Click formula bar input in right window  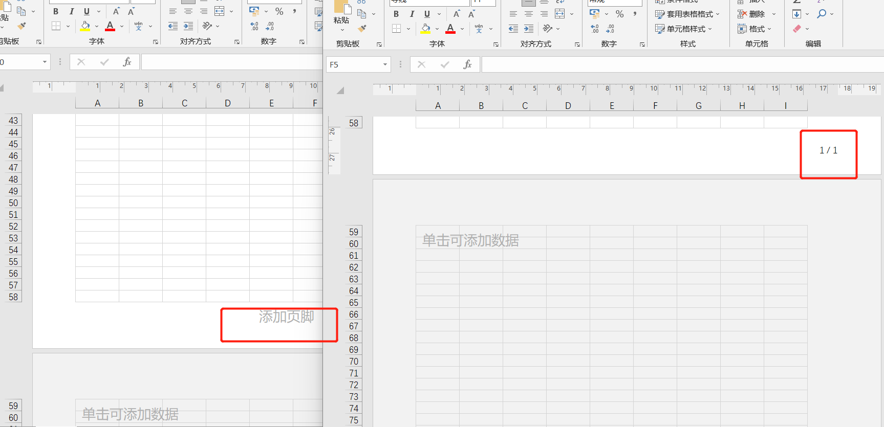tap(682, 64)
